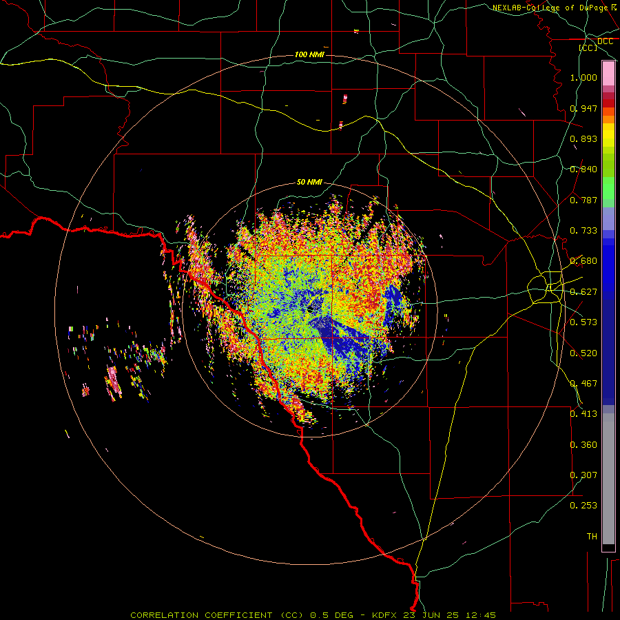Click the 0.893 color scale label
This screenshot has height=620, width=620.
tap(583, 138)
